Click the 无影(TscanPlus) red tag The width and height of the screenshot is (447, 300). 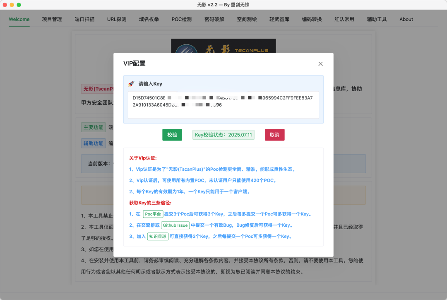[98, 89]
